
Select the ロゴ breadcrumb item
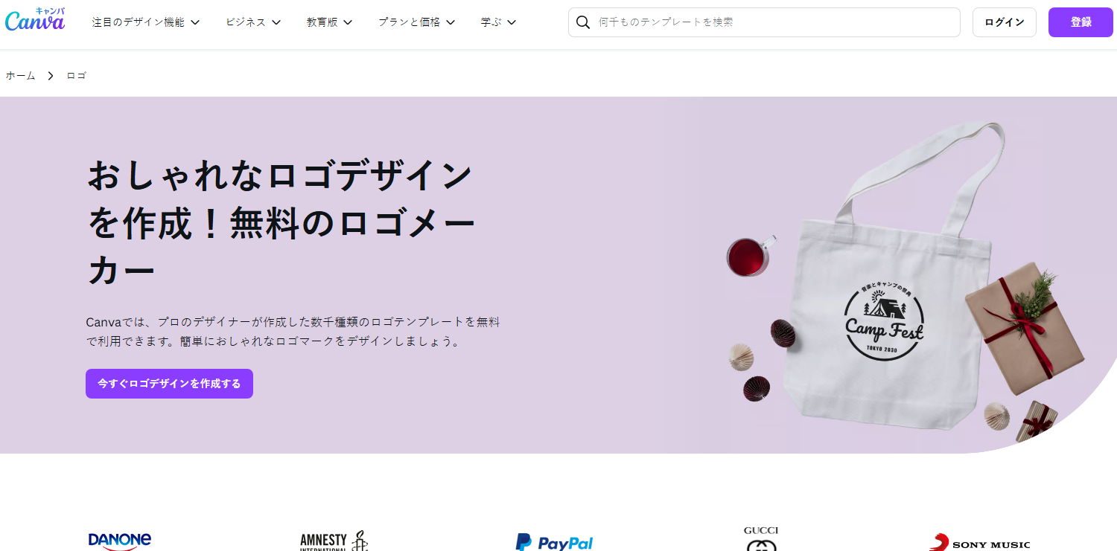tap(77, 76)
